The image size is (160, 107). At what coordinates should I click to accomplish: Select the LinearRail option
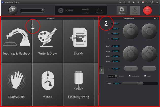(x=85, y=11)
